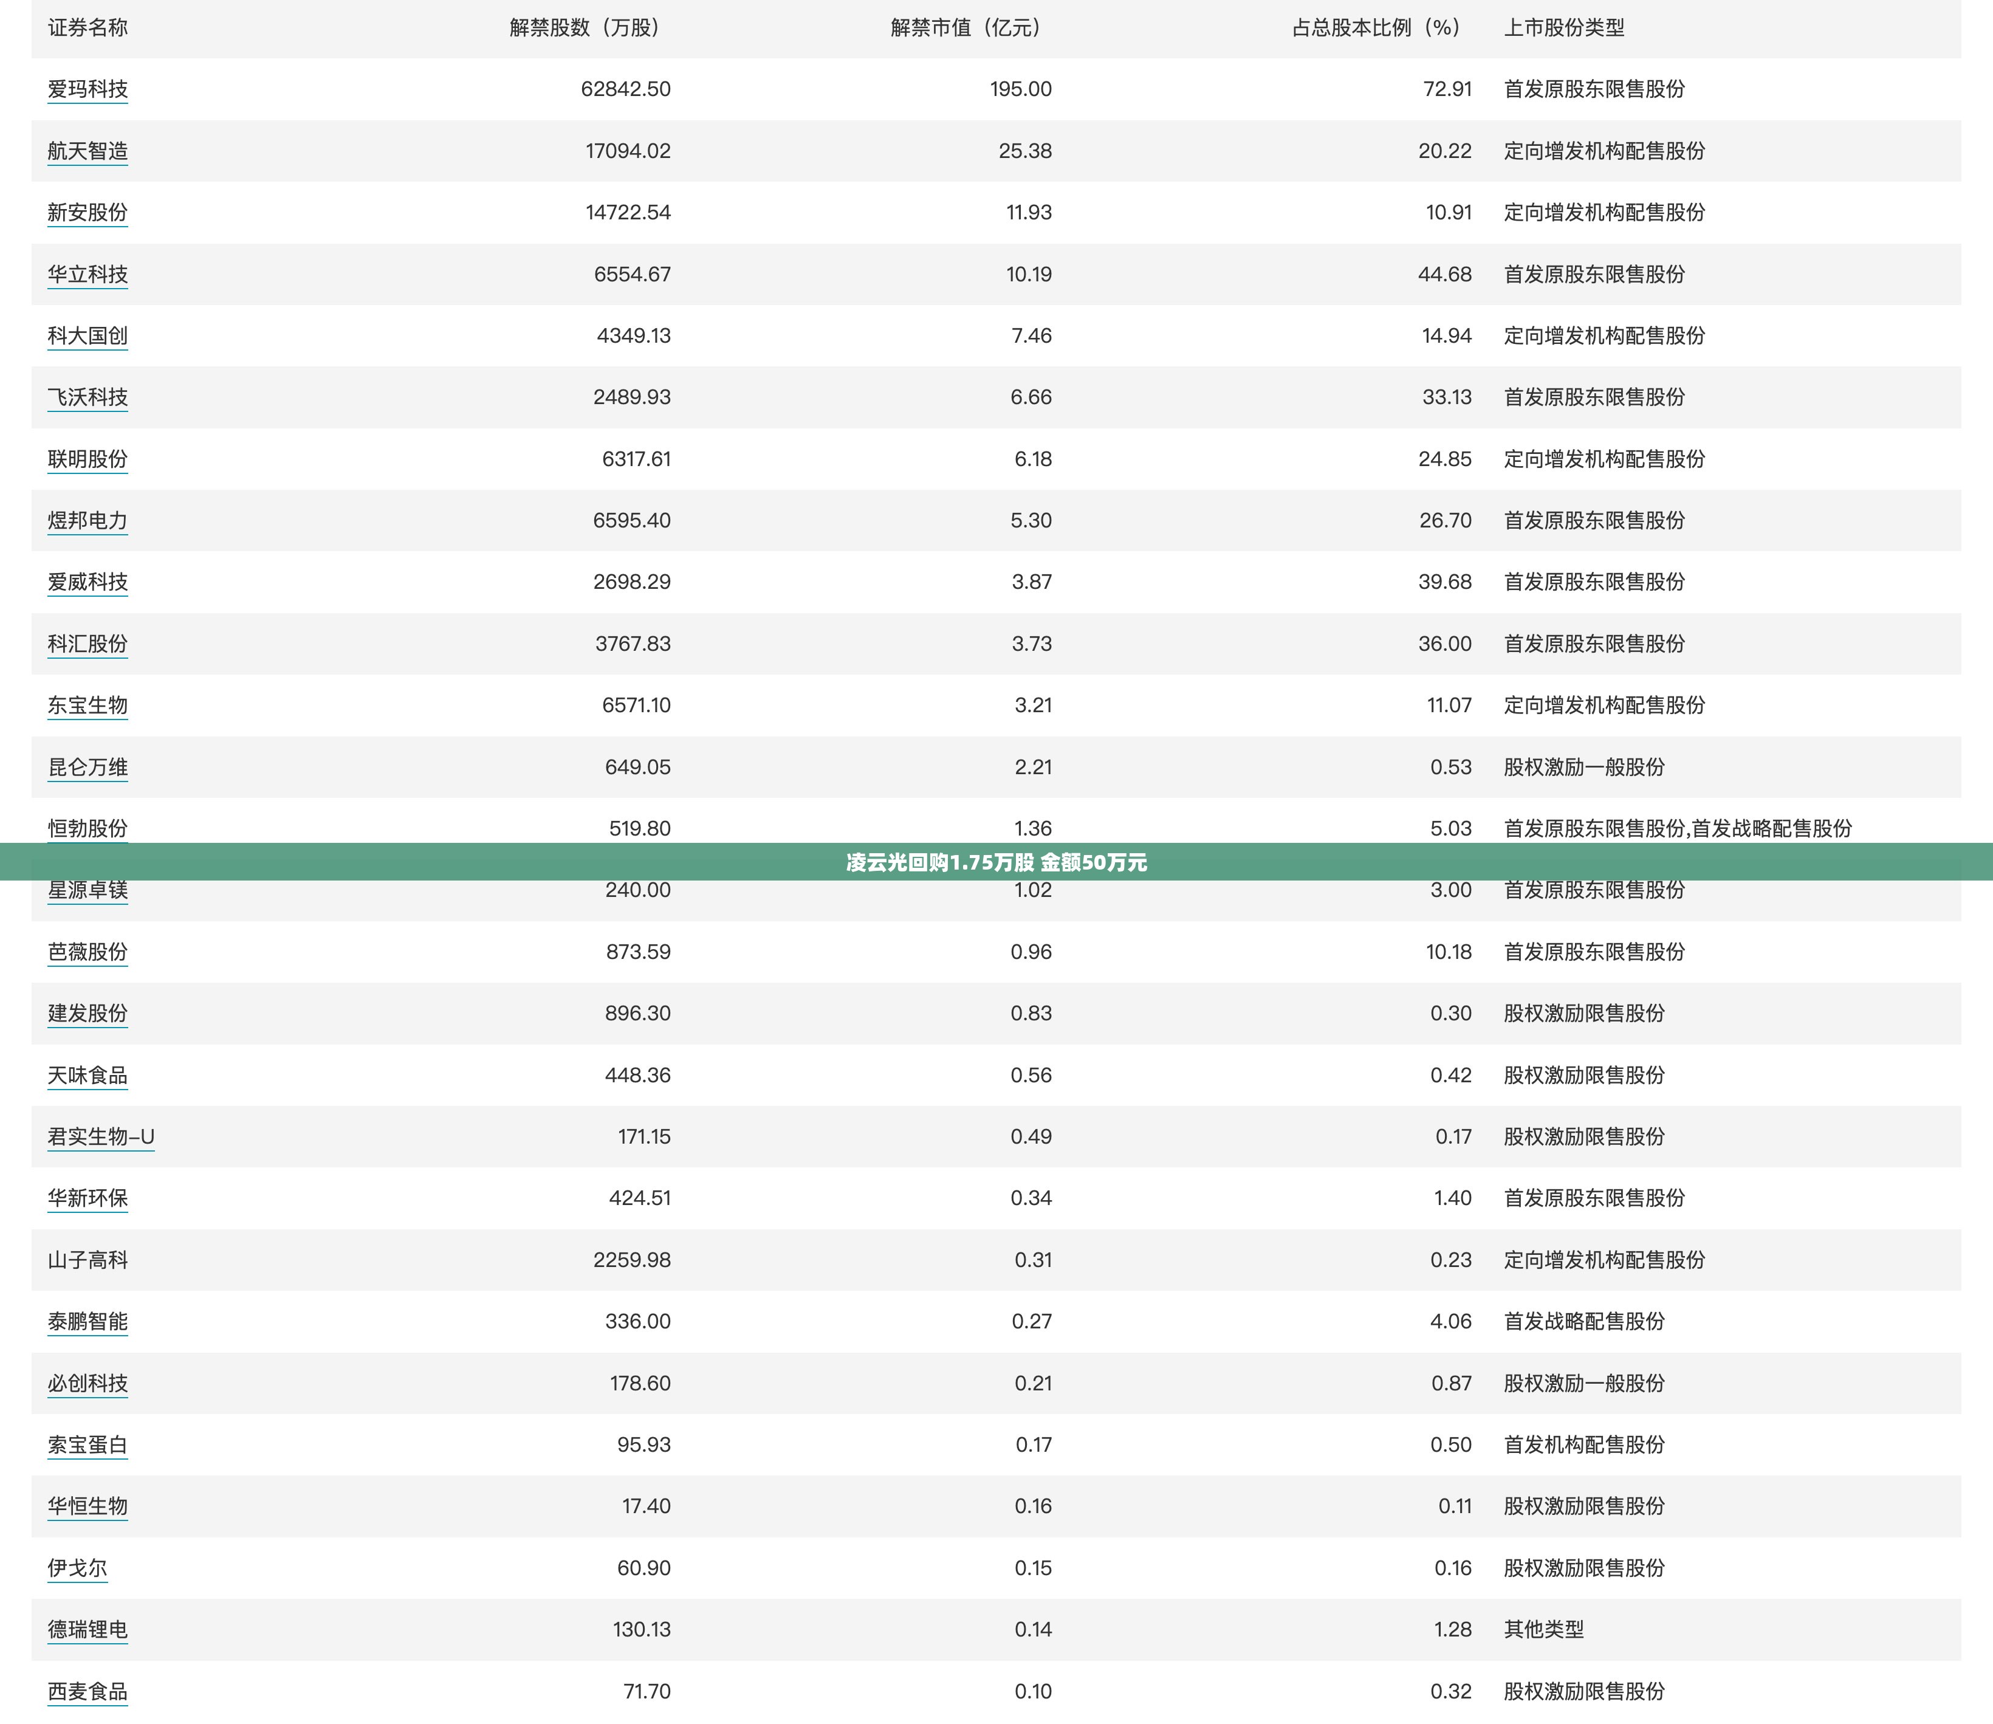Open the 君实生物-U stock link
This screenshot has width=1993, height=1724.
(x=101, y=1136)
